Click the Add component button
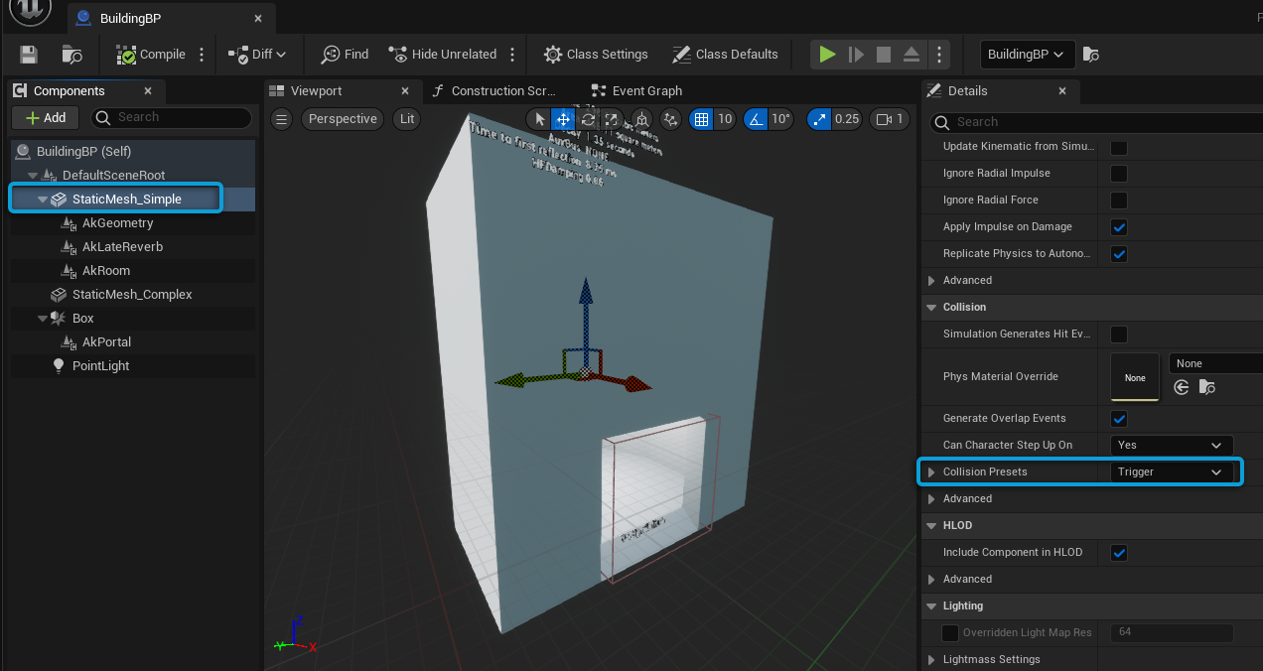The width and height of the screenshot is (1263, 671). click(46, 118)
